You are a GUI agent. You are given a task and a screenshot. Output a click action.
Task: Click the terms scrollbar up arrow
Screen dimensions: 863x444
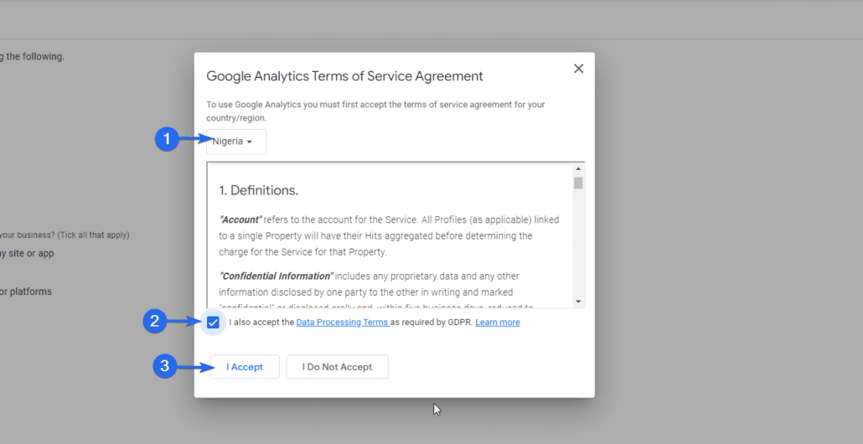coord(578,169)
